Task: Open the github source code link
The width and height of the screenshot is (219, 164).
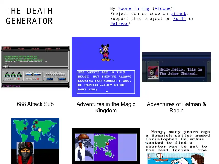Action: pos(178,14)
